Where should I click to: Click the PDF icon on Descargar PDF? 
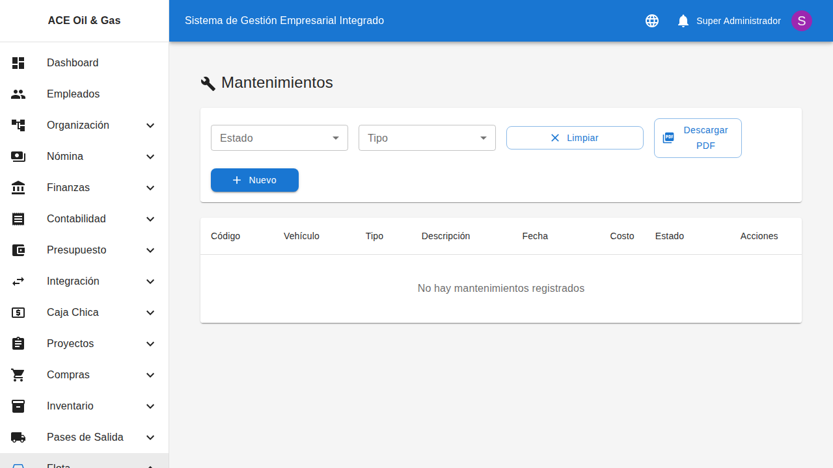click(669, 138)
